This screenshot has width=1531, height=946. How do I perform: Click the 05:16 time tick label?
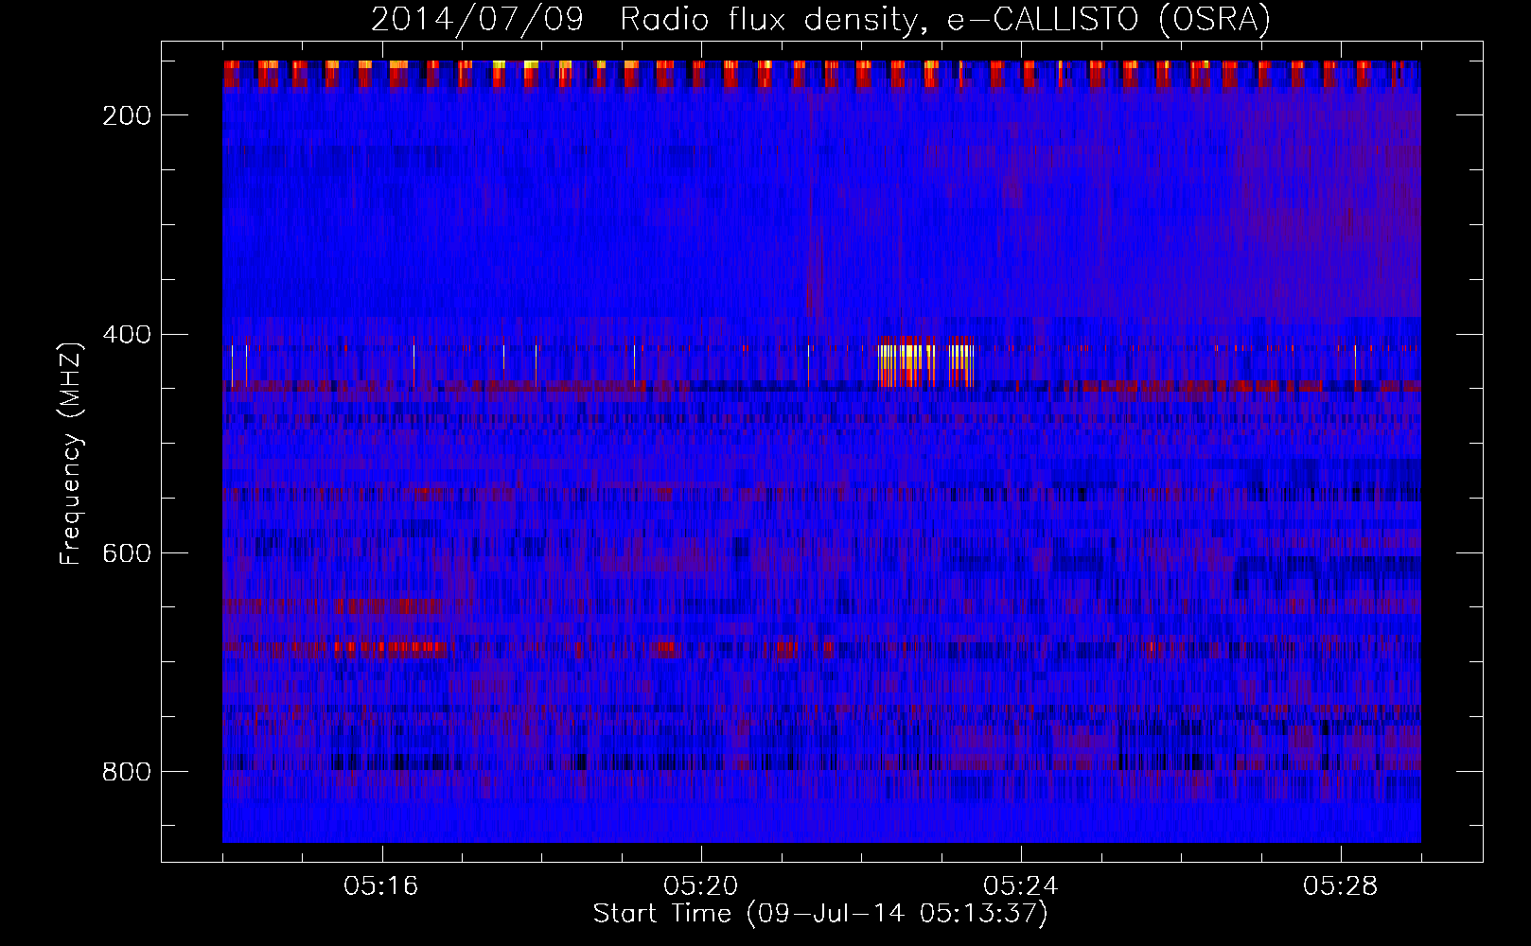[x=381, y=886]
